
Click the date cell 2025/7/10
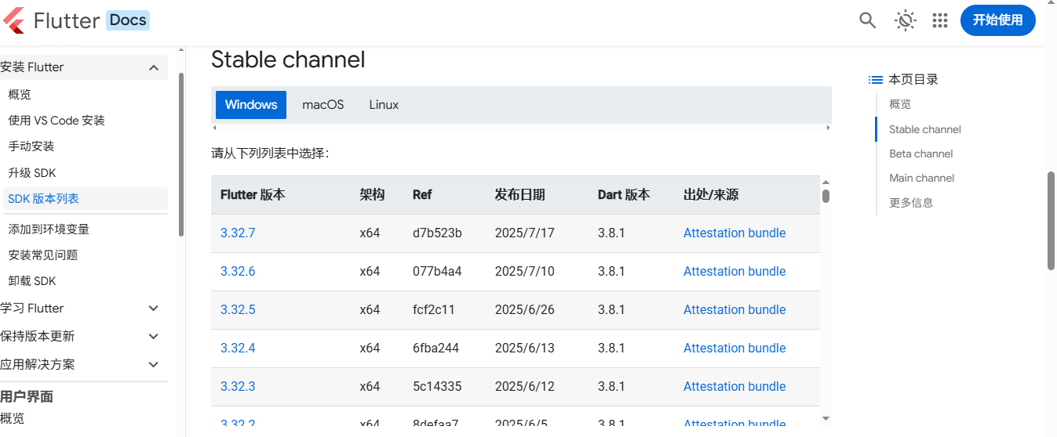coord(524,272)
